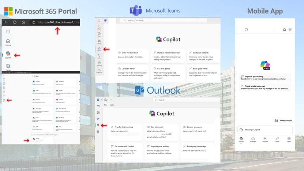304x171 pixels.
Task: Go to Home in the Microsoft 365 Portal sidebar
Action: [x=8, y=42]
